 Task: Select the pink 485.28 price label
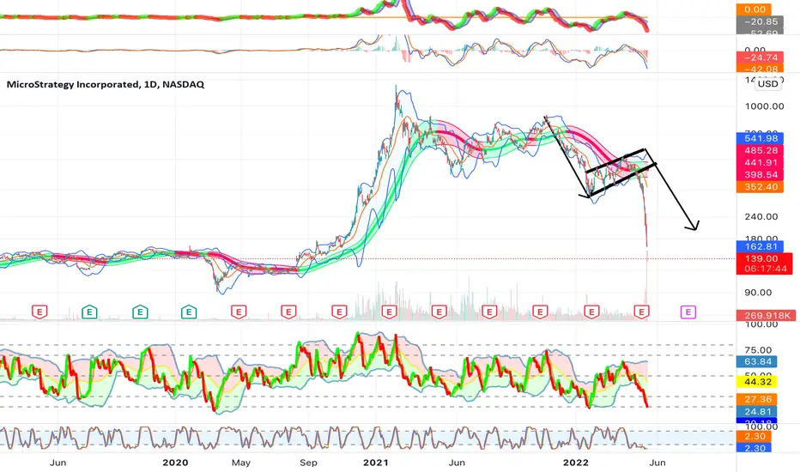[x=761, y=150]
